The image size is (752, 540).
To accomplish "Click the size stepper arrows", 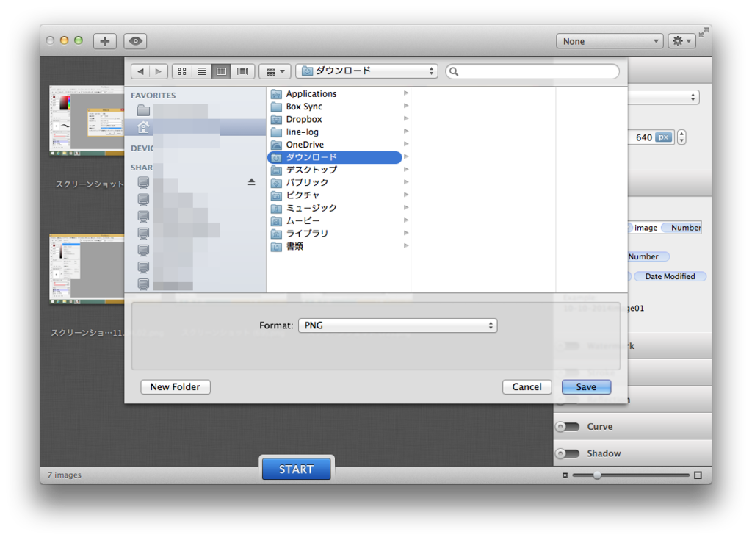I will tap(681, 137).
